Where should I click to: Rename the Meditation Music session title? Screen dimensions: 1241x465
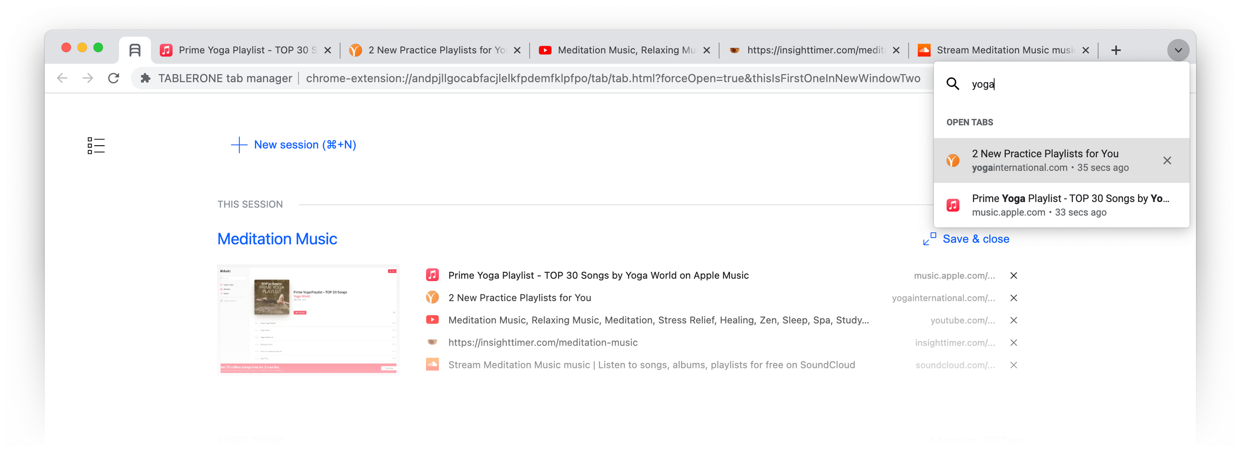pyautogui.click(x=277, y=239)
